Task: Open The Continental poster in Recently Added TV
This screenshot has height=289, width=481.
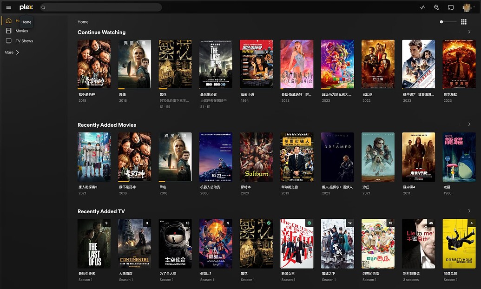Action: pos(134,243)
